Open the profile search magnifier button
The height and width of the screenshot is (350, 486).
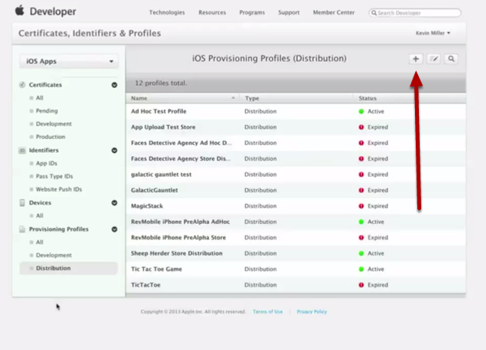pos(451,59)
